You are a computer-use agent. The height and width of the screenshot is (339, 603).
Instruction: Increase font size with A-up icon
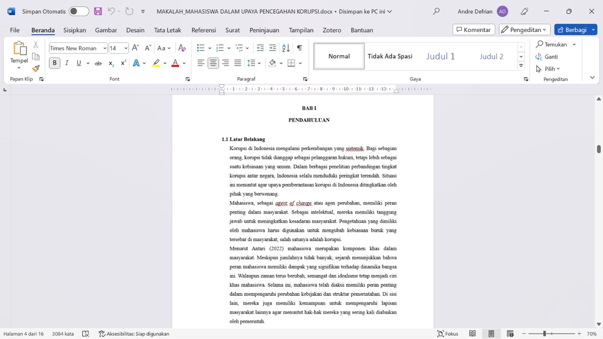point(136,48)
